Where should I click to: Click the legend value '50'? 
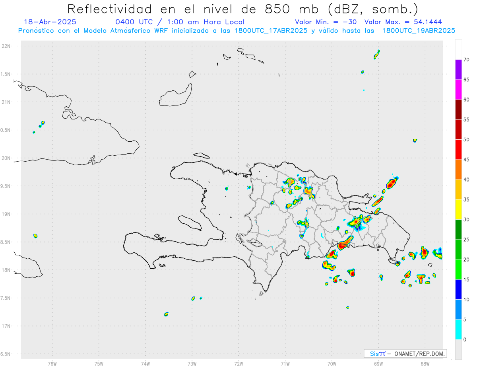pyautogui.click(x=466, y=140)
